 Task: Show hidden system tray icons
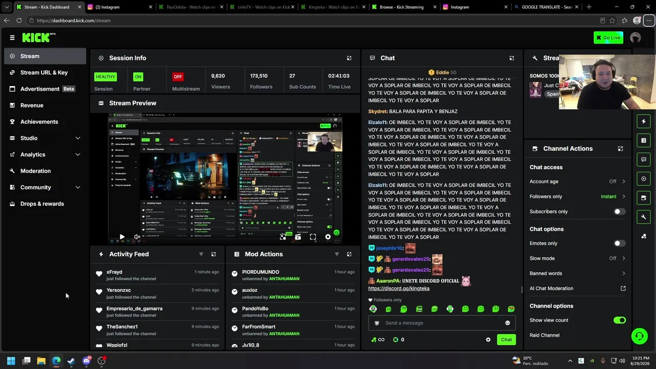[x=570, y=361]
